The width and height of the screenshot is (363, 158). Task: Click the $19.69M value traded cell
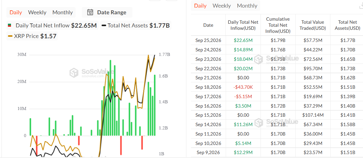coord(313,96)
